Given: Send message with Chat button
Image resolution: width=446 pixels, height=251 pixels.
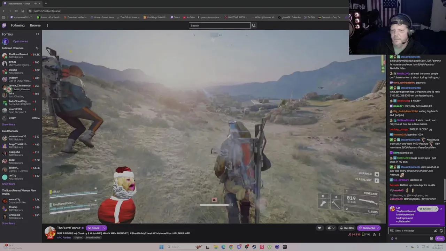Looking at the screenshot, I should click(x=440, y=238).
